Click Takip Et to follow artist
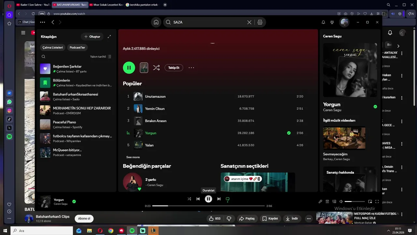Viewport: 417px width, 235px height. [x=174, y=68]
